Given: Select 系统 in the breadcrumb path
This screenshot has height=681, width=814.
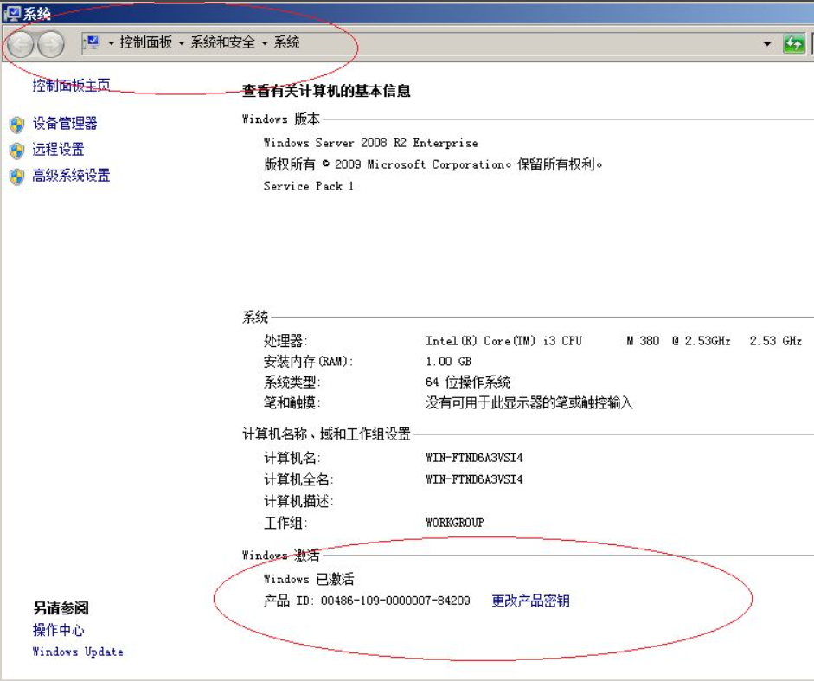Looking at the screenshot, I should 286,42.
